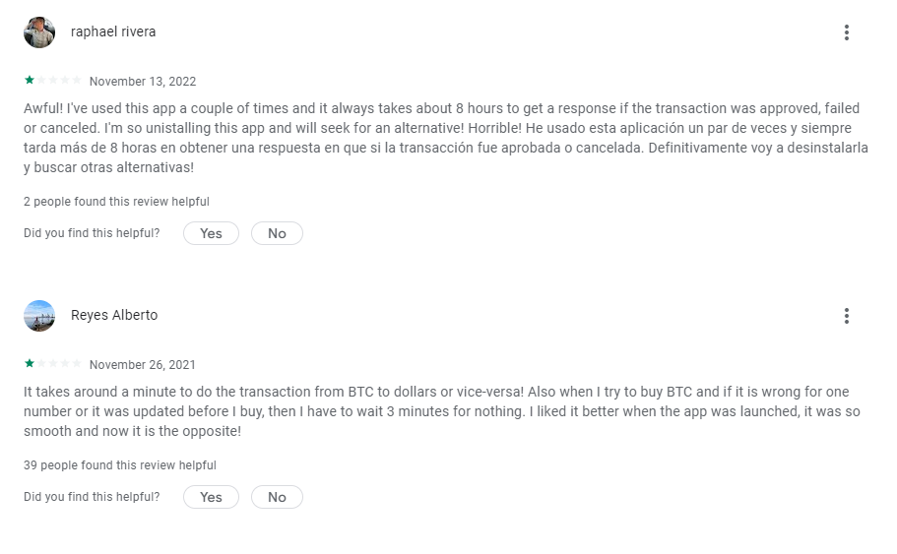Click the reviewer name raphael rivera
897x554 pixels.
113,32
